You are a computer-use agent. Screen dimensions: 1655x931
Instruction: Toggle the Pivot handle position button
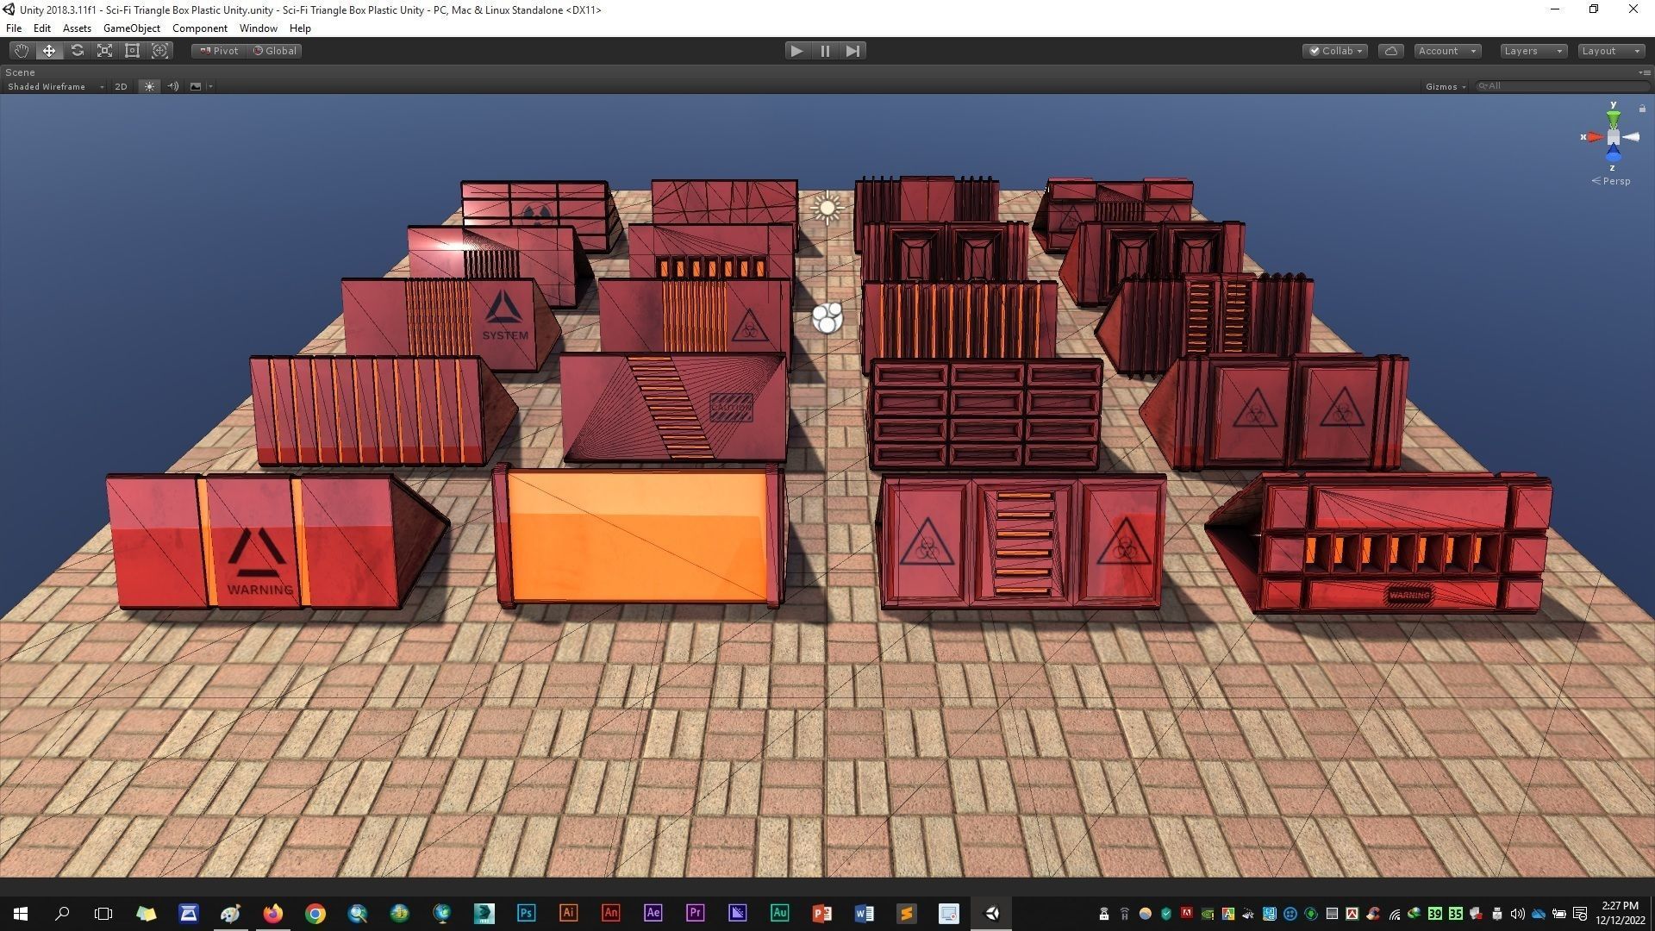pyautogui.click(x=219, y=51)
